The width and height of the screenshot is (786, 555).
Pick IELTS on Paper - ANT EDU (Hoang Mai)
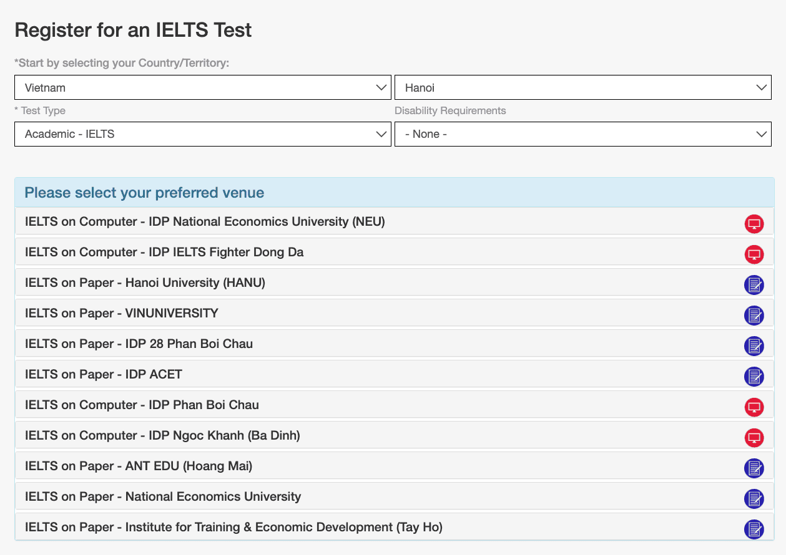[139, 466]
